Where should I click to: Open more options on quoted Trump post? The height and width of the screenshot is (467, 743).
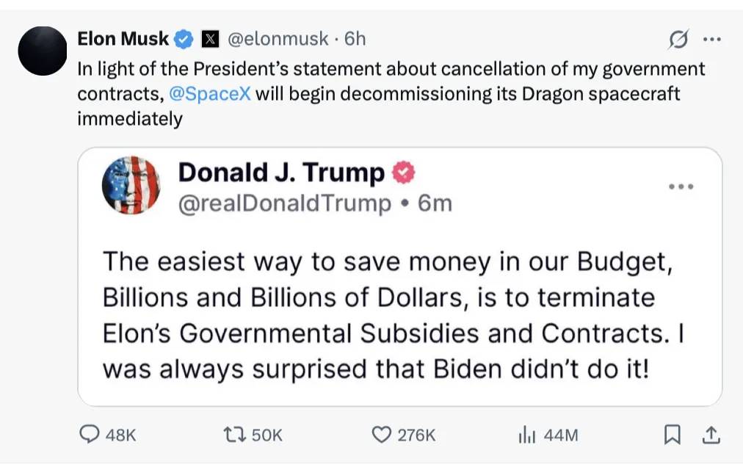[681, 187]
